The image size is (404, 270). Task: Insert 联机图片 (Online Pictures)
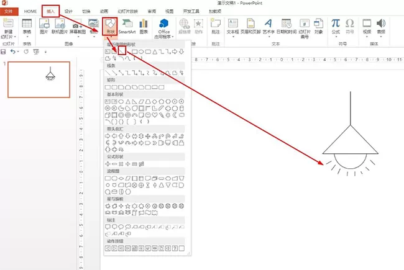coord(60,27)
